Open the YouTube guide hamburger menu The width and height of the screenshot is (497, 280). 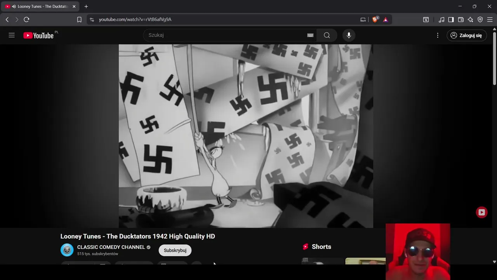(x=12, y=35)
